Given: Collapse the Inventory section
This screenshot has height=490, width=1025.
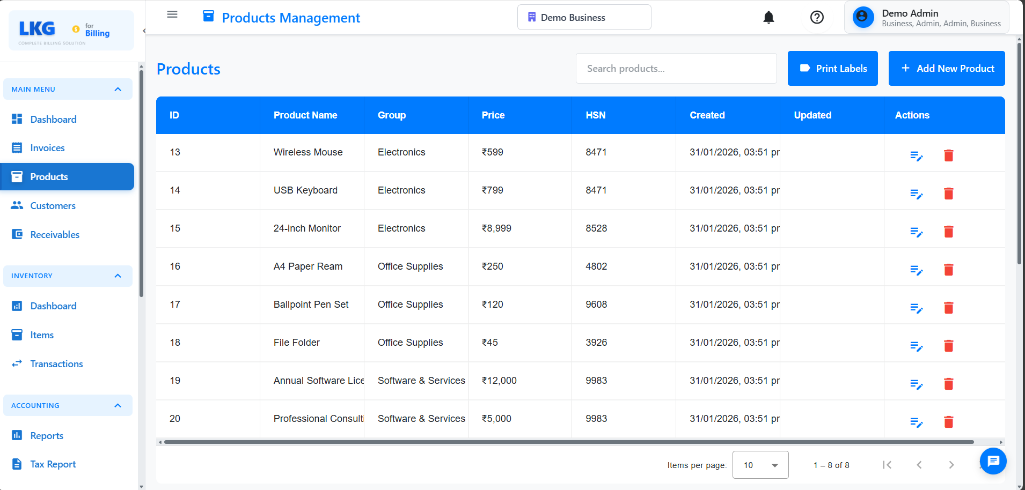Looking at the screenshot, I should (118, 276).
